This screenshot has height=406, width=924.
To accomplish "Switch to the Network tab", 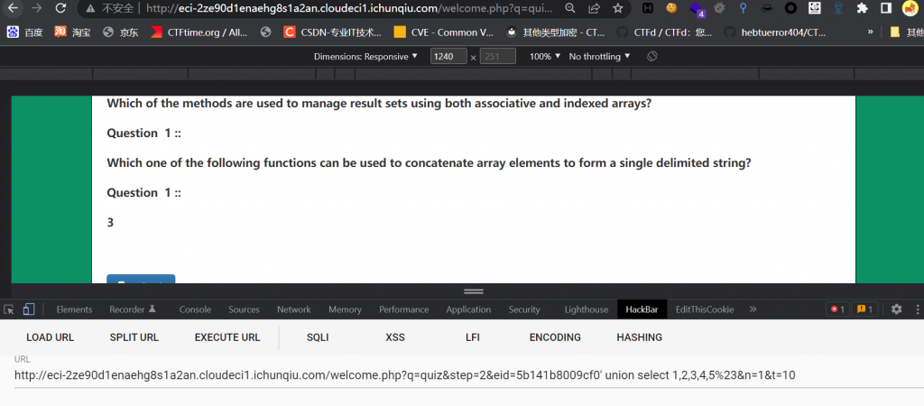I will tap(293, 309).
